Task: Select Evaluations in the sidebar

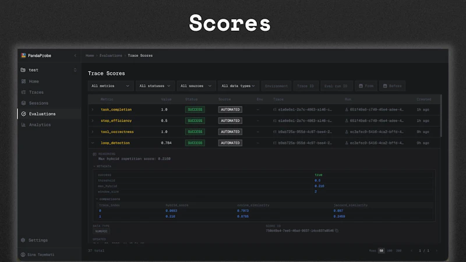Action: [x=49, y=114]
